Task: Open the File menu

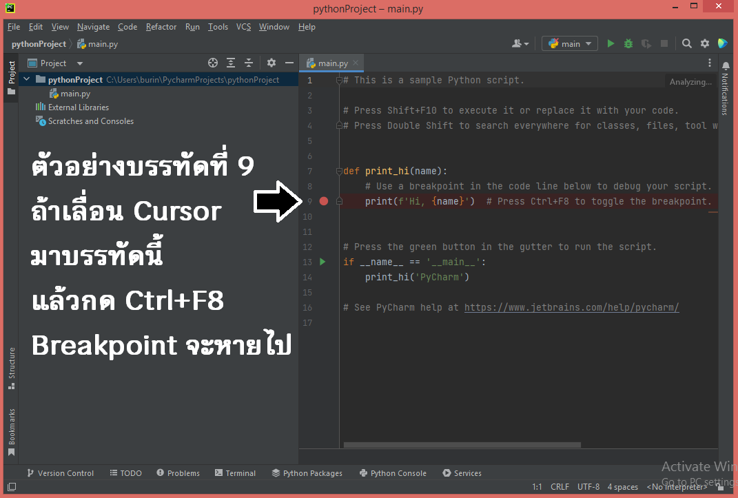Action: 14,27
